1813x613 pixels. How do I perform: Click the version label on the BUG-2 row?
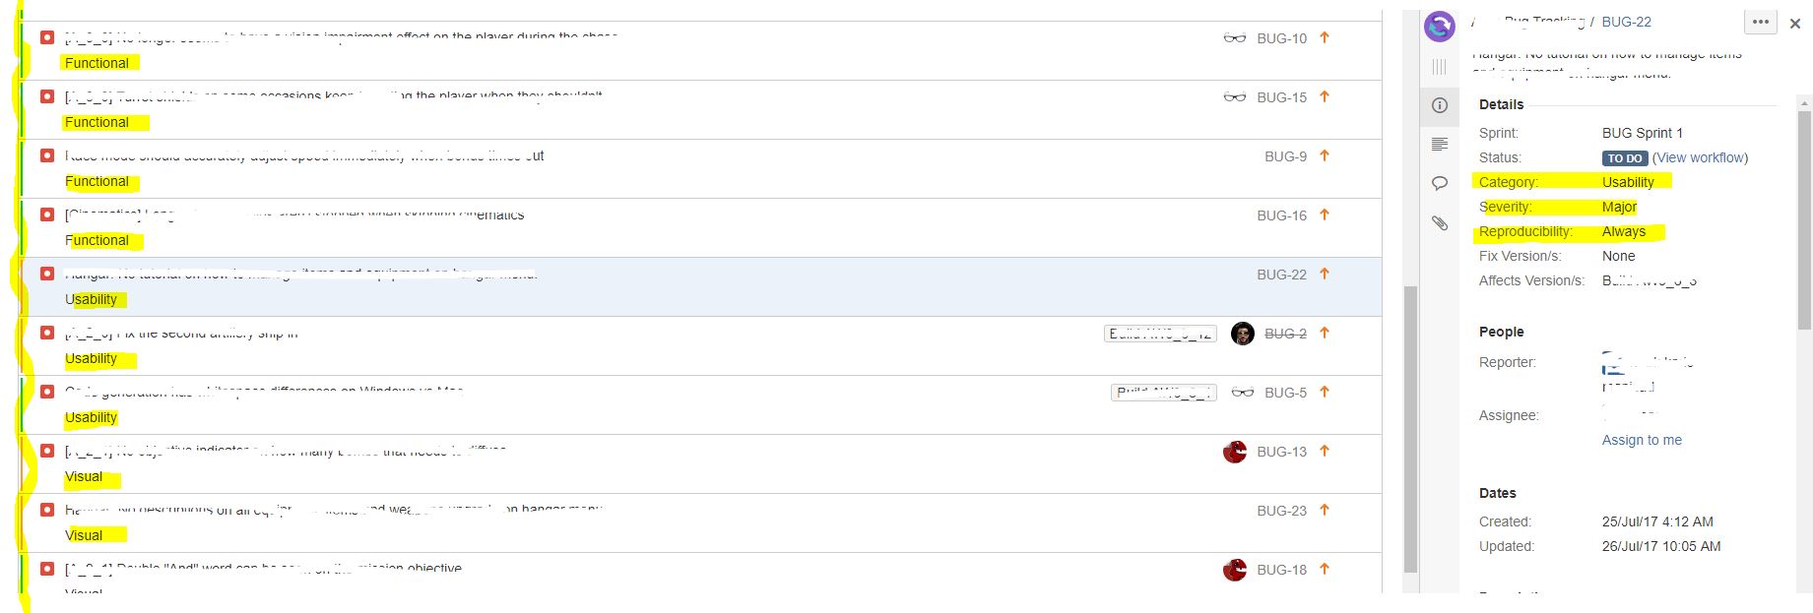1160,334
